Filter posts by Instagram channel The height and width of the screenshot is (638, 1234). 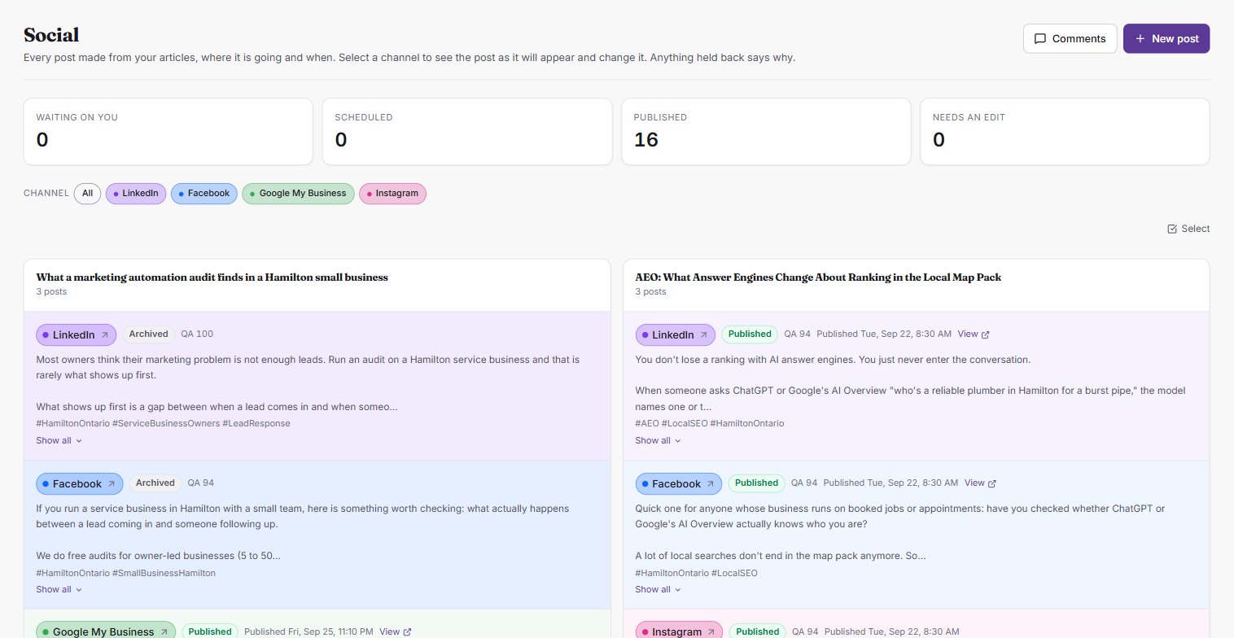pyautogui.click(x=392, y=194)
